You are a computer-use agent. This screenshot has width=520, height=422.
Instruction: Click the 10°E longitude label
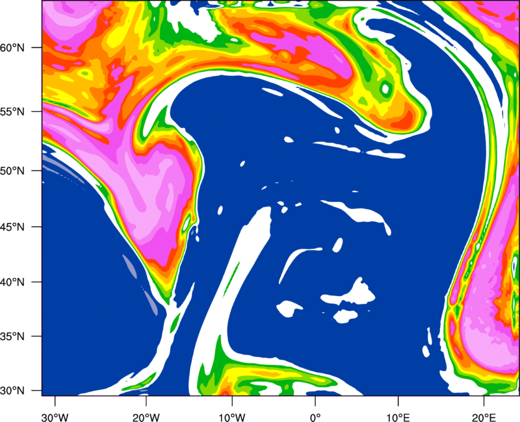(x=398, y=417)
